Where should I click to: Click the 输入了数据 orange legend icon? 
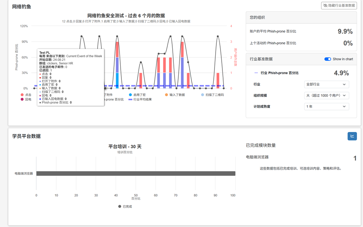[x=166, y=95]
